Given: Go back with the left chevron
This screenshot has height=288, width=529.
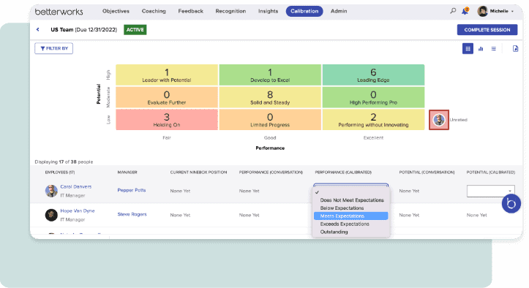Looking at the screenshot, I should tap(38, 30).
